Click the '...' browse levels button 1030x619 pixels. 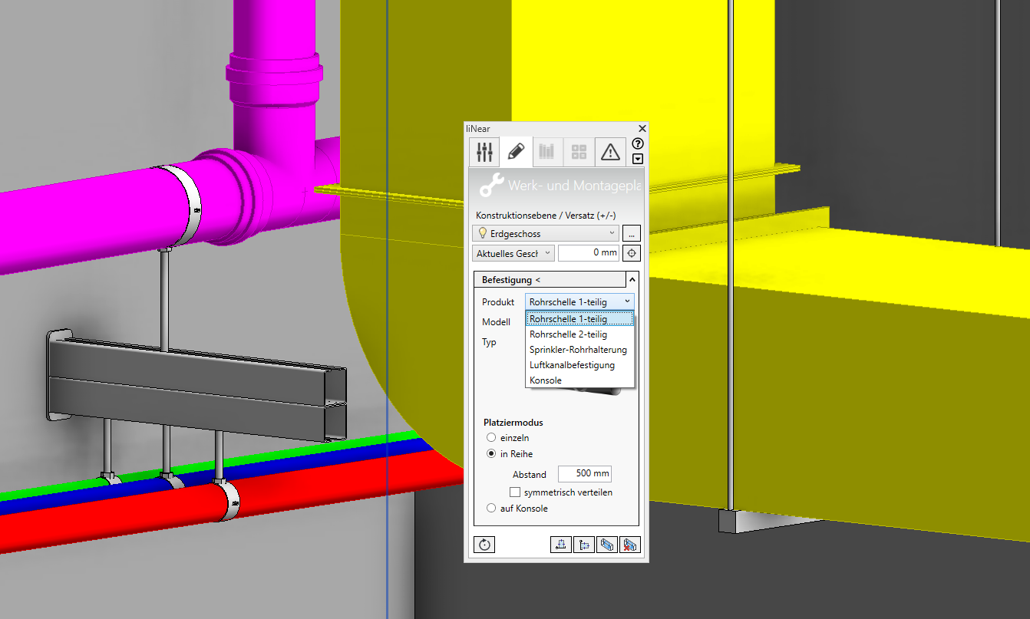pyautogui.click(x=631, y=233)
